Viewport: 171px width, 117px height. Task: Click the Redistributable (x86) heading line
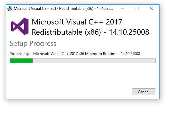[90, 32]
